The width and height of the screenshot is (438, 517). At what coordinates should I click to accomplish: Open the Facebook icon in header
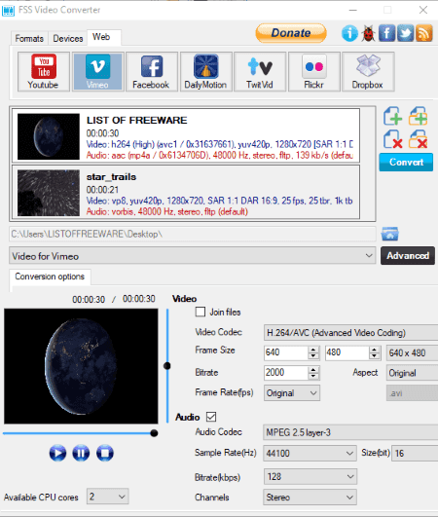click(386, 33)
